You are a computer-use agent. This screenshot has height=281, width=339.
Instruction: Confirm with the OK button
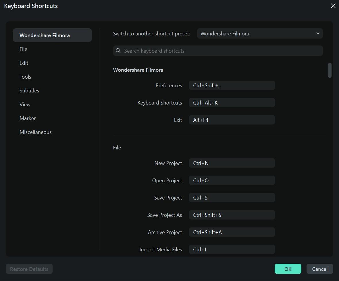click(288, 269)
